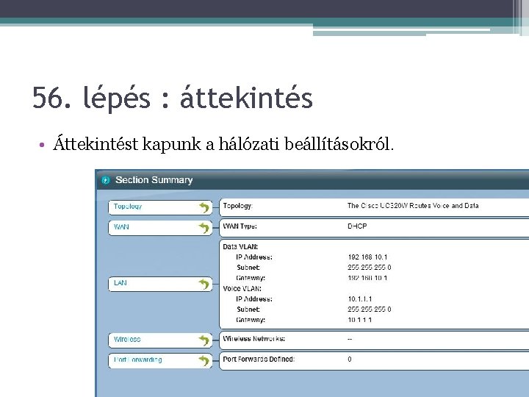Click the Data VLAN gateway 192.168.10.1
Image resolution: width=529 pixels, height=397 pixels.
(x=367, y=278)
